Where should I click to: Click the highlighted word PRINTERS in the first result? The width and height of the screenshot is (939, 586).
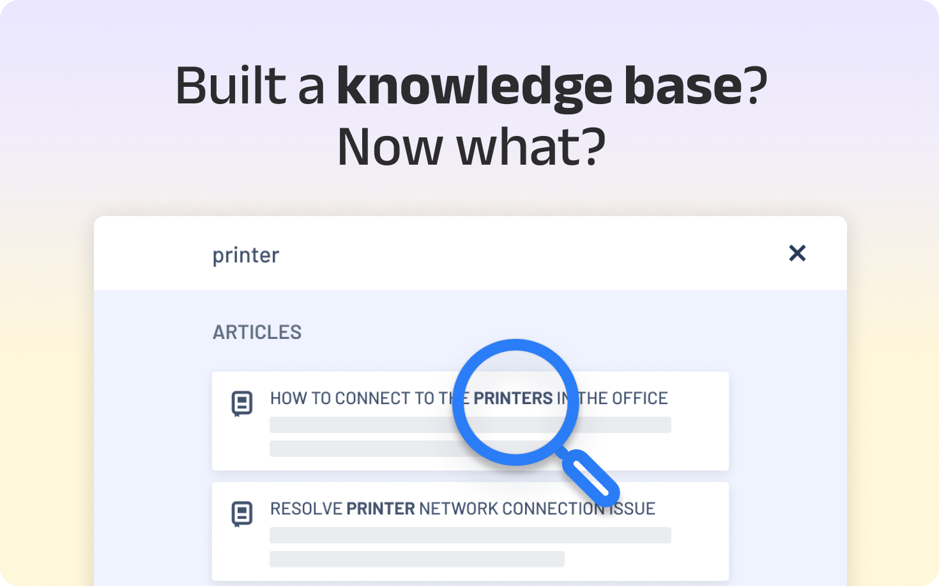pos(513,398)
